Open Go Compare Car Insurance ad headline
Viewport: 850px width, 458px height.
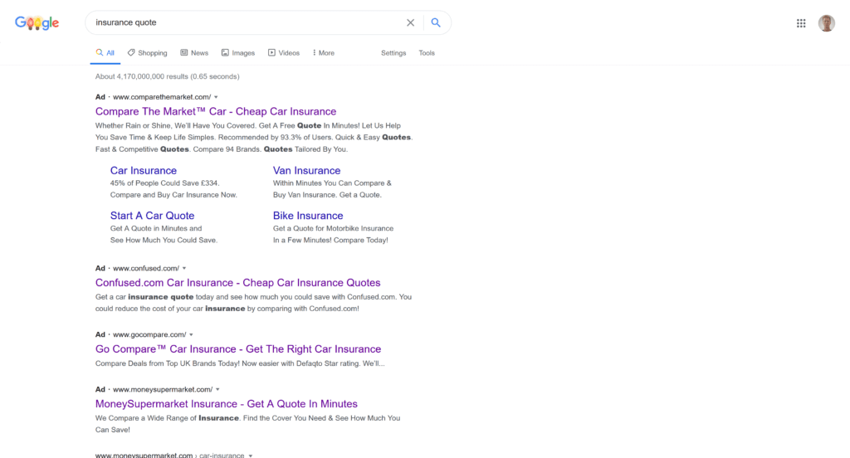tap(238, 349)
